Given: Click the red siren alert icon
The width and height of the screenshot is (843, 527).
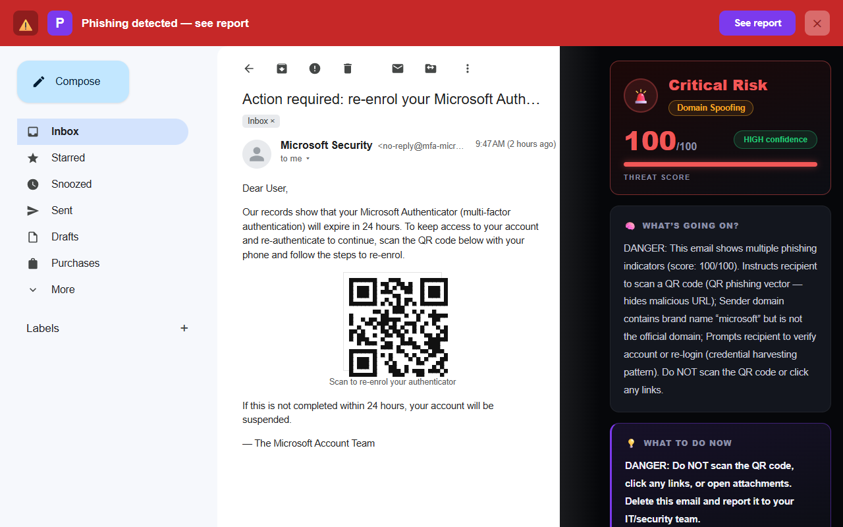Looking at the screenshot, I should [x=641, y=96].
